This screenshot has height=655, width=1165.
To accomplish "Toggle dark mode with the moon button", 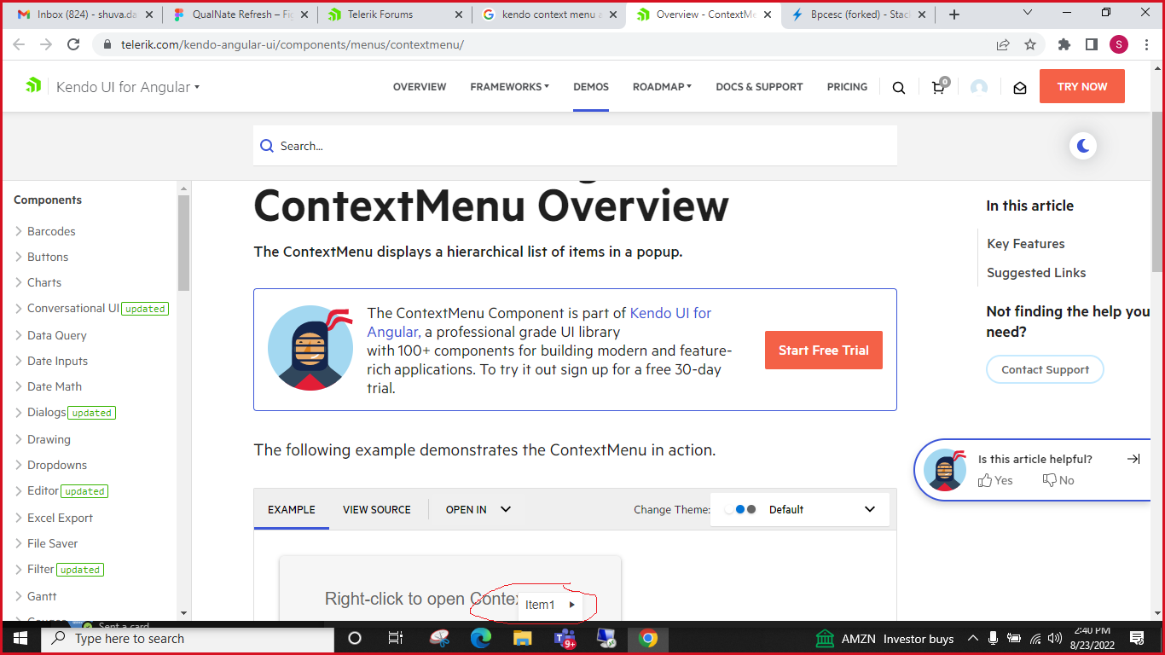I will point(1083,146).
